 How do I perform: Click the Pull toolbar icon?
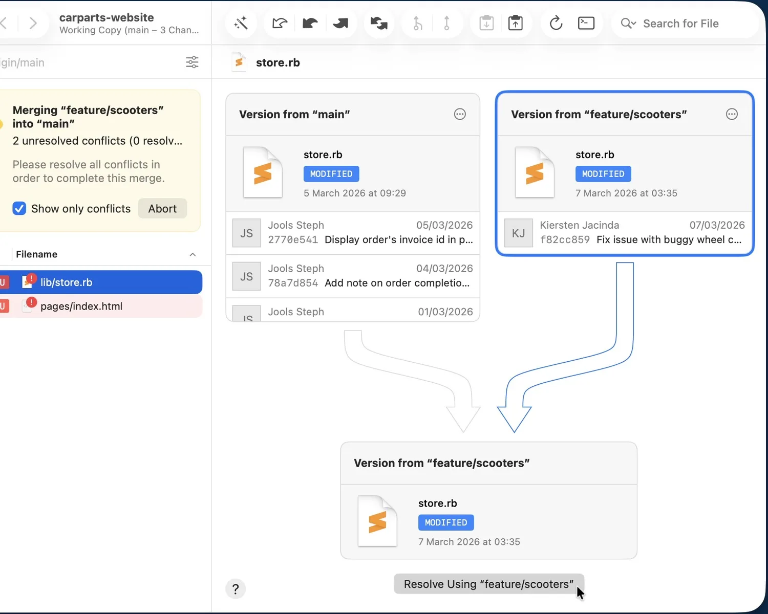coord(310,23)
